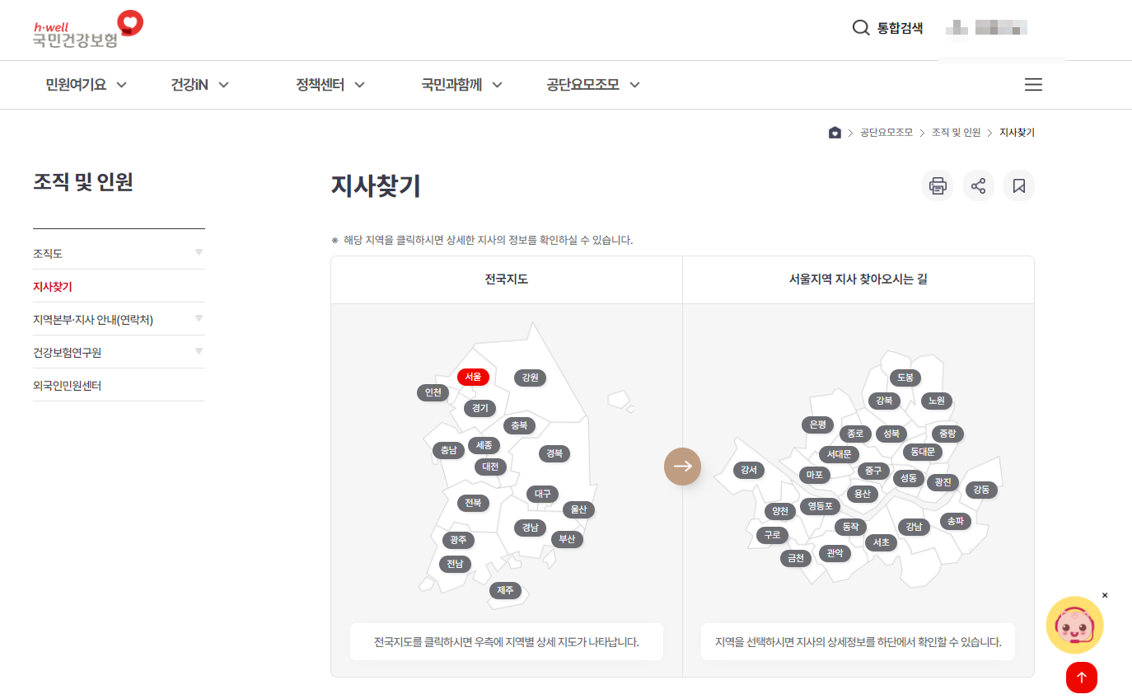This screenshot has width=1132, height=699.
Task: Expand 지역본부·지사 안내(연락처) sidebar item
Action: 119,319
